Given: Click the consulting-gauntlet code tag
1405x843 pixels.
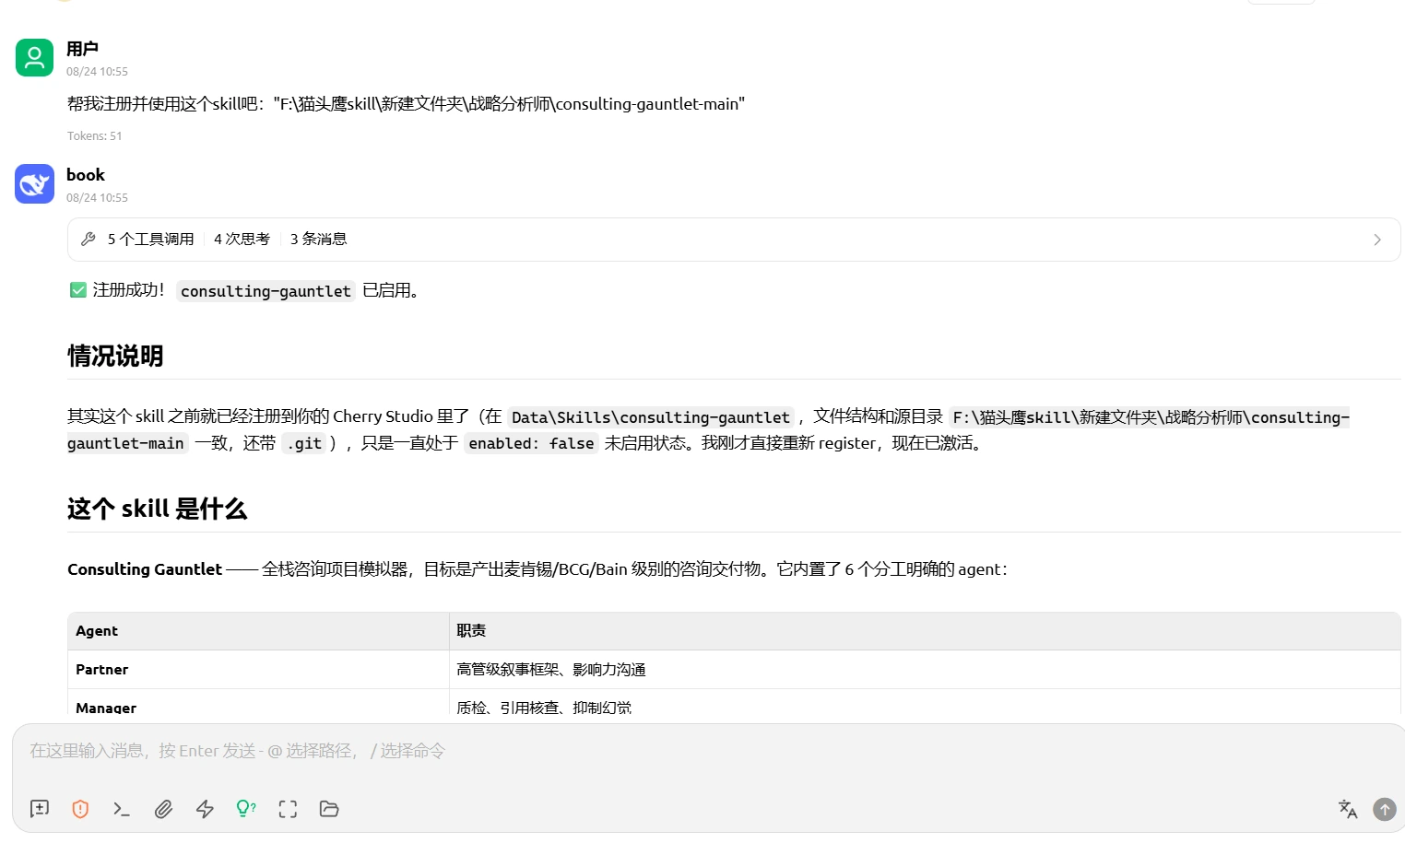Looking at the screenshot, I should click(x=266, y=291).
